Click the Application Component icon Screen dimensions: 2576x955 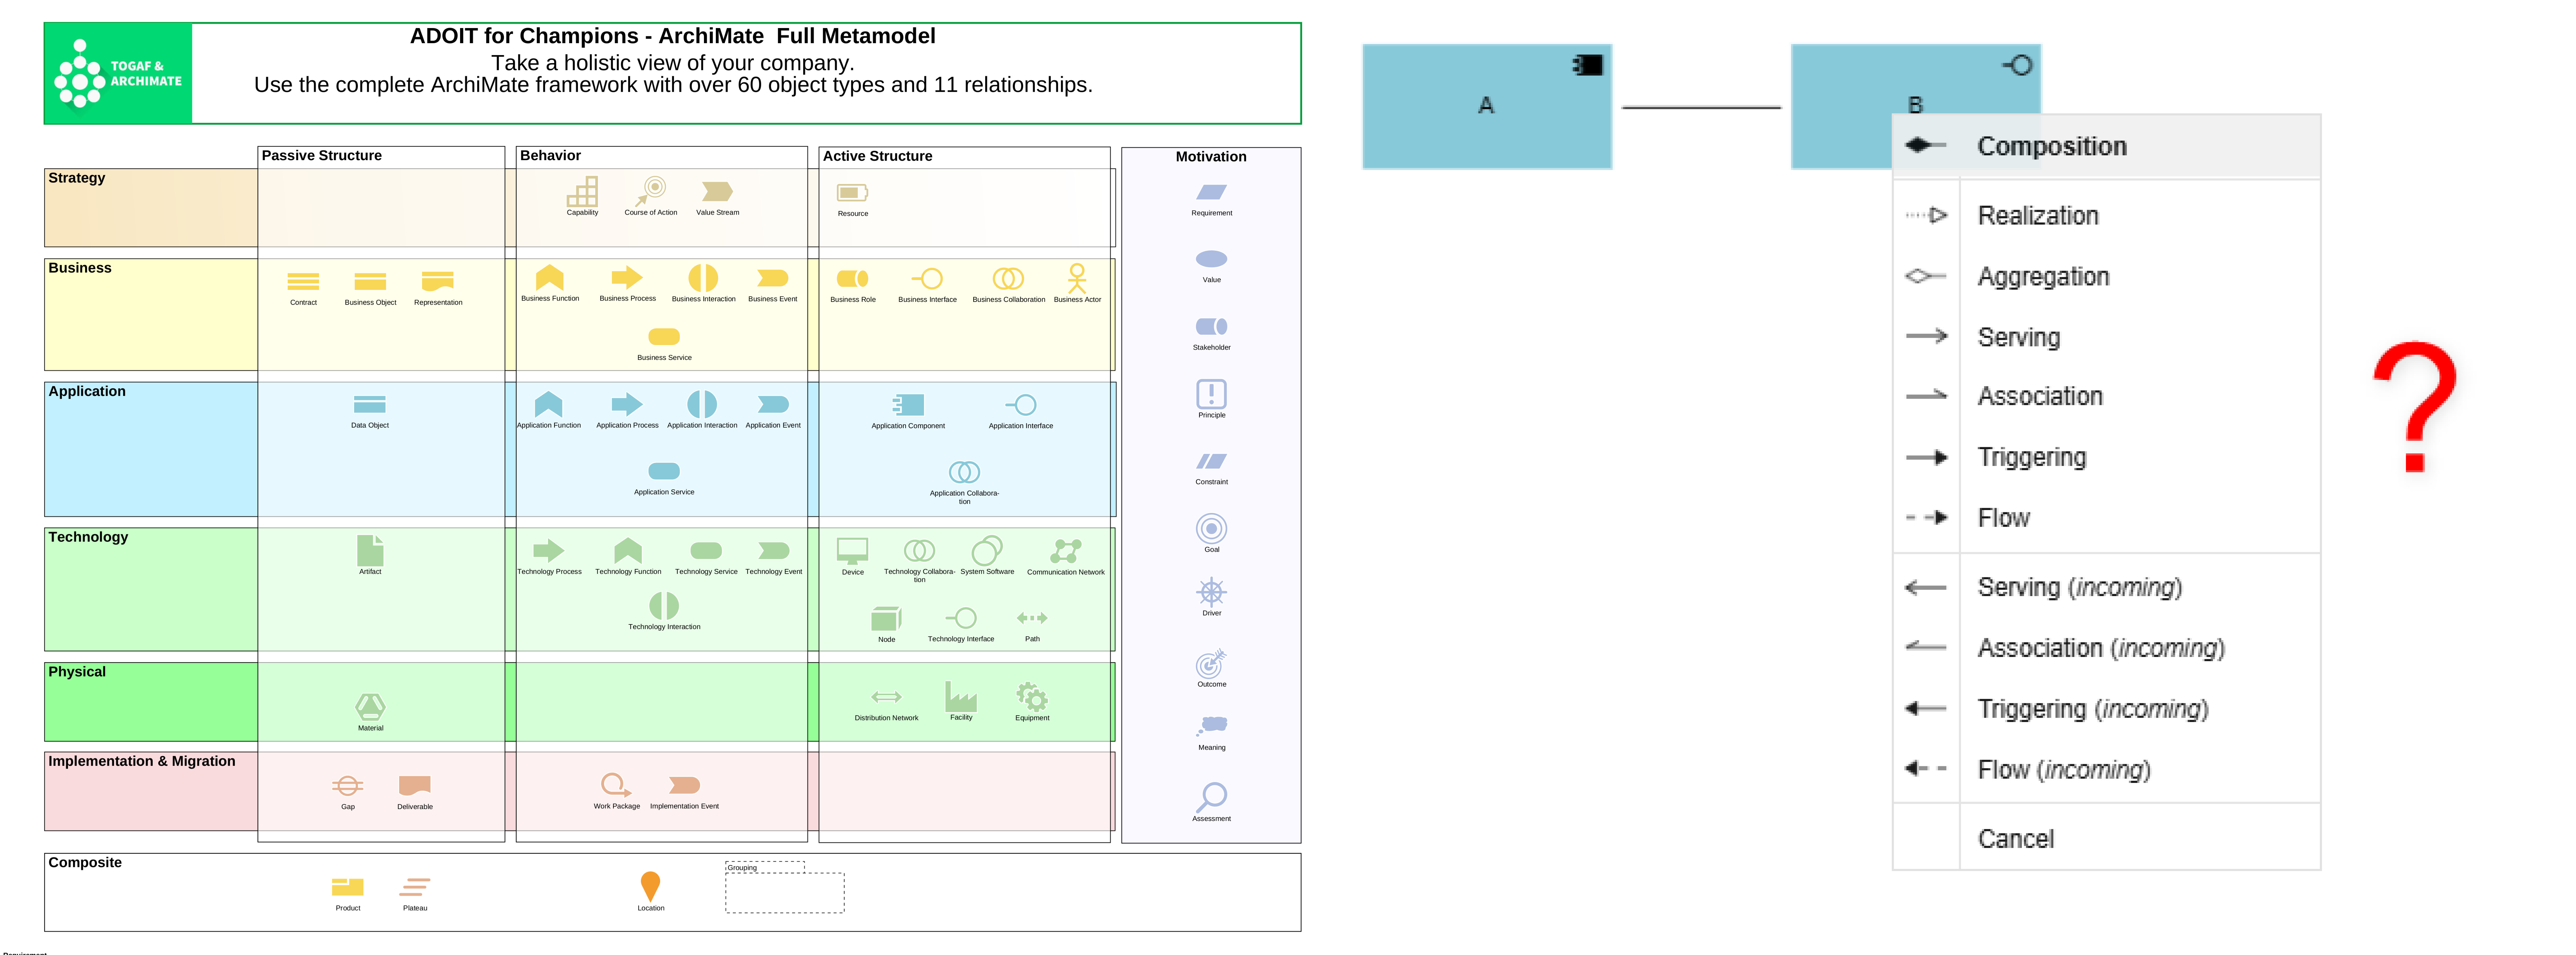[x=908, y=405]
